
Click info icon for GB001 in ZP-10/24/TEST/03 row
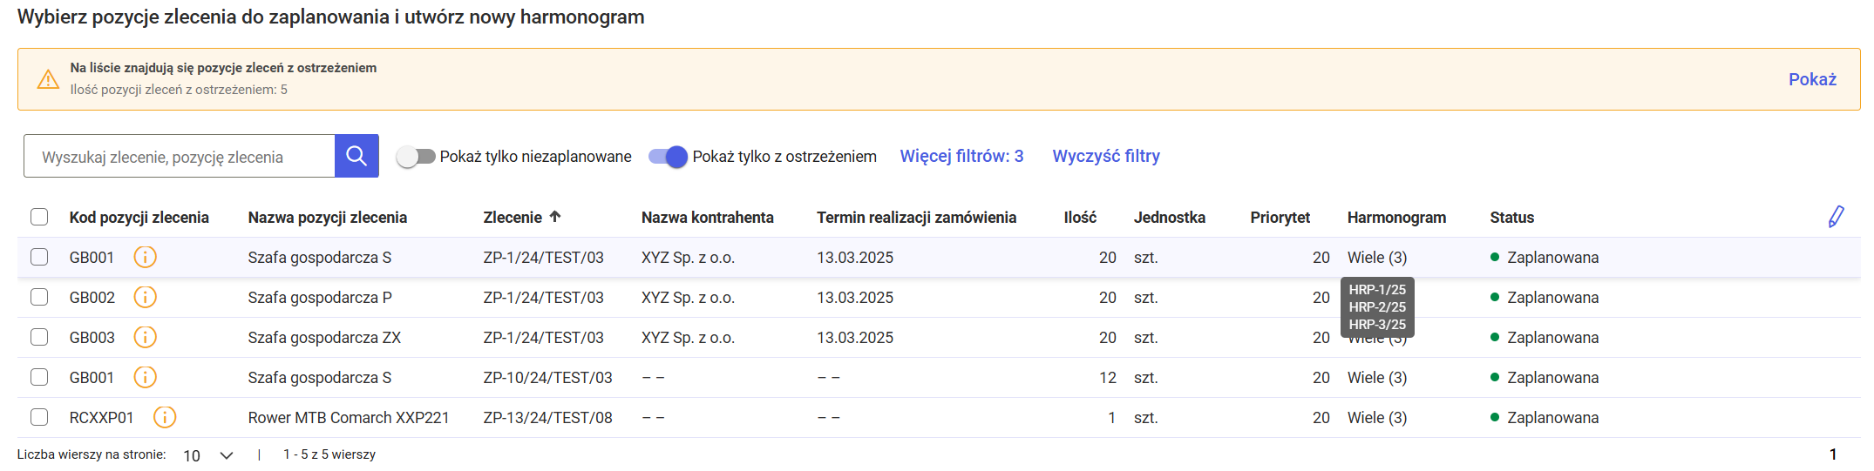pyautogui.click(x=145, y=378)
